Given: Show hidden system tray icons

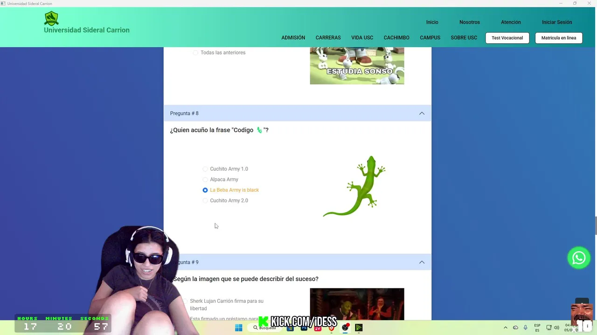Looking at the screenshot, I should coord(506,328).
